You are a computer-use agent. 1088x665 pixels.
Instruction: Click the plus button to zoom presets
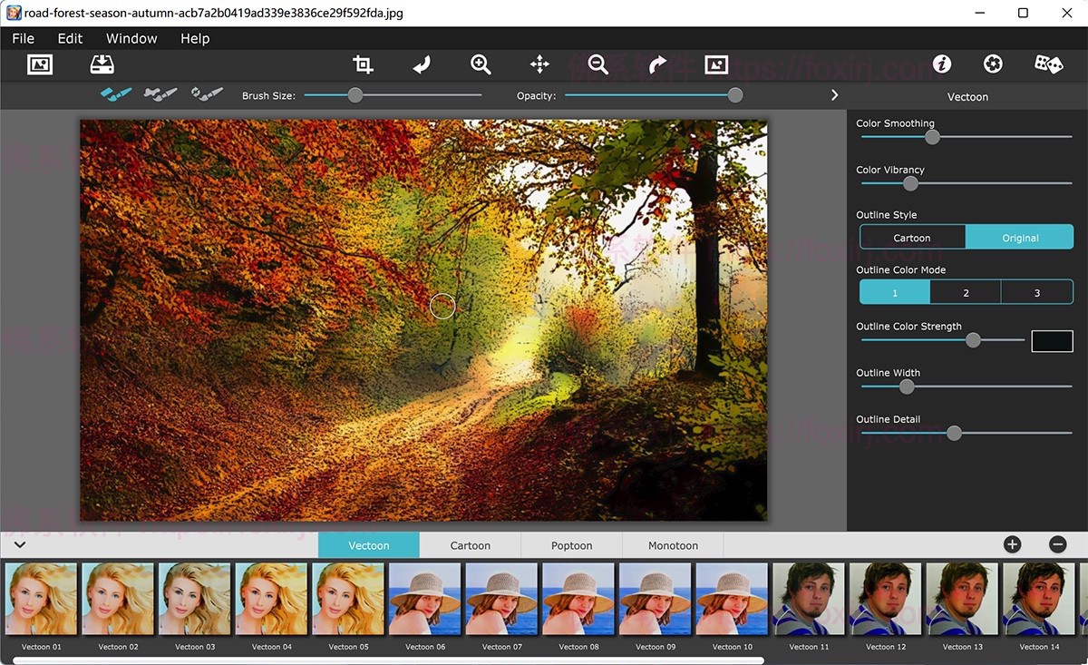click(x=1012, y=544)
